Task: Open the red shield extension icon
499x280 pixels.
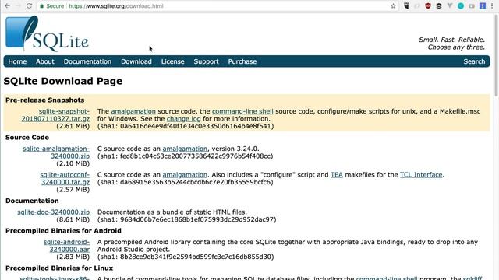Action: coord(428,5)
